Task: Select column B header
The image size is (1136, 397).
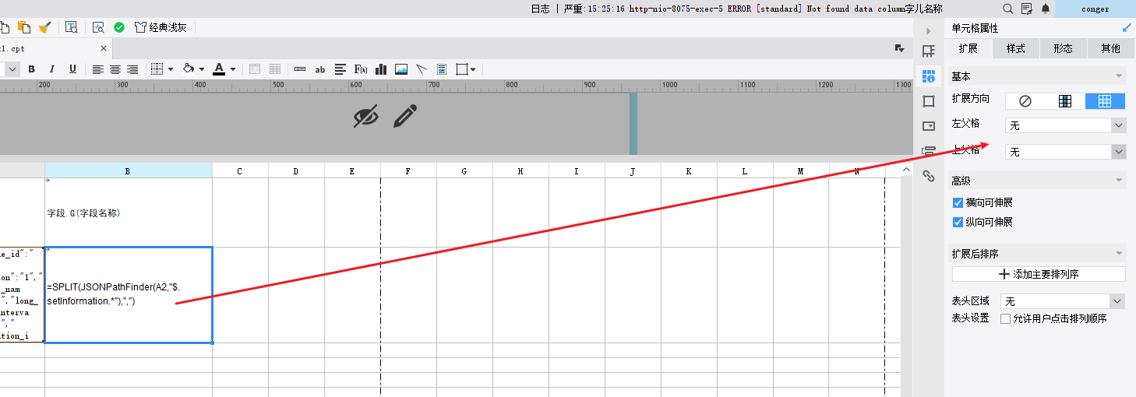Action: pos(129,170)
